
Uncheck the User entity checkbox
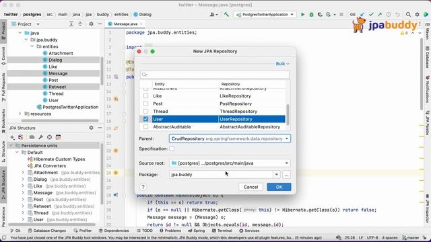coord(145,119)
